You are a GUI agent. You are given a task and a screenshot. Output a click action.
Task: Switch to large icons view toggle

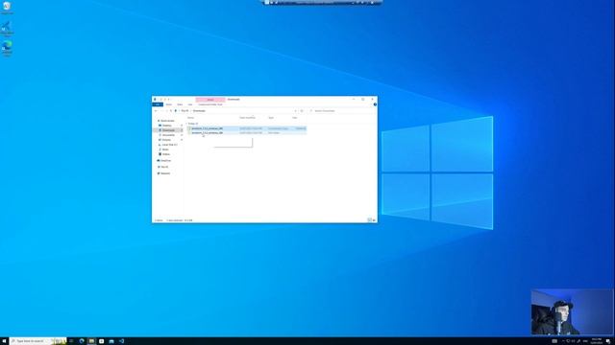374,220
